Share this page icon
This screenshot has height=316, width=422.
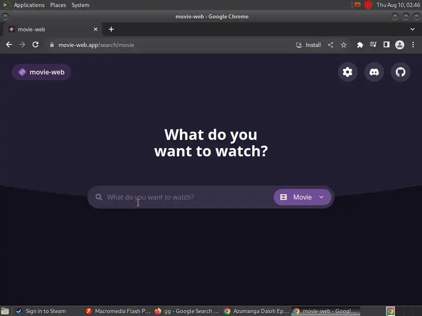331,45
